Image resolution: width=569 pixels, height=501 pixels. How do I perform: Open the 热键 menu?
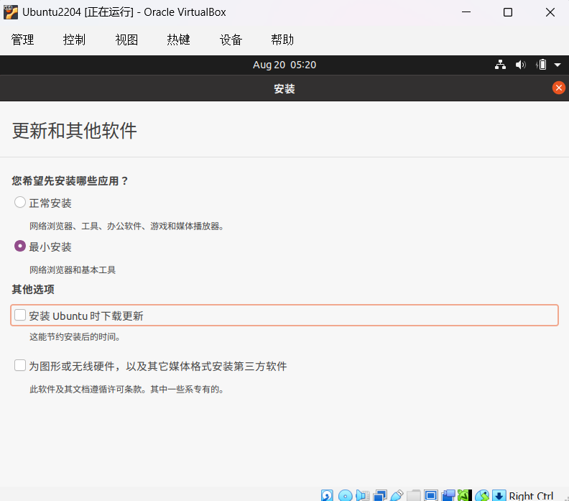pyautogui.click(x=179, y=40)
